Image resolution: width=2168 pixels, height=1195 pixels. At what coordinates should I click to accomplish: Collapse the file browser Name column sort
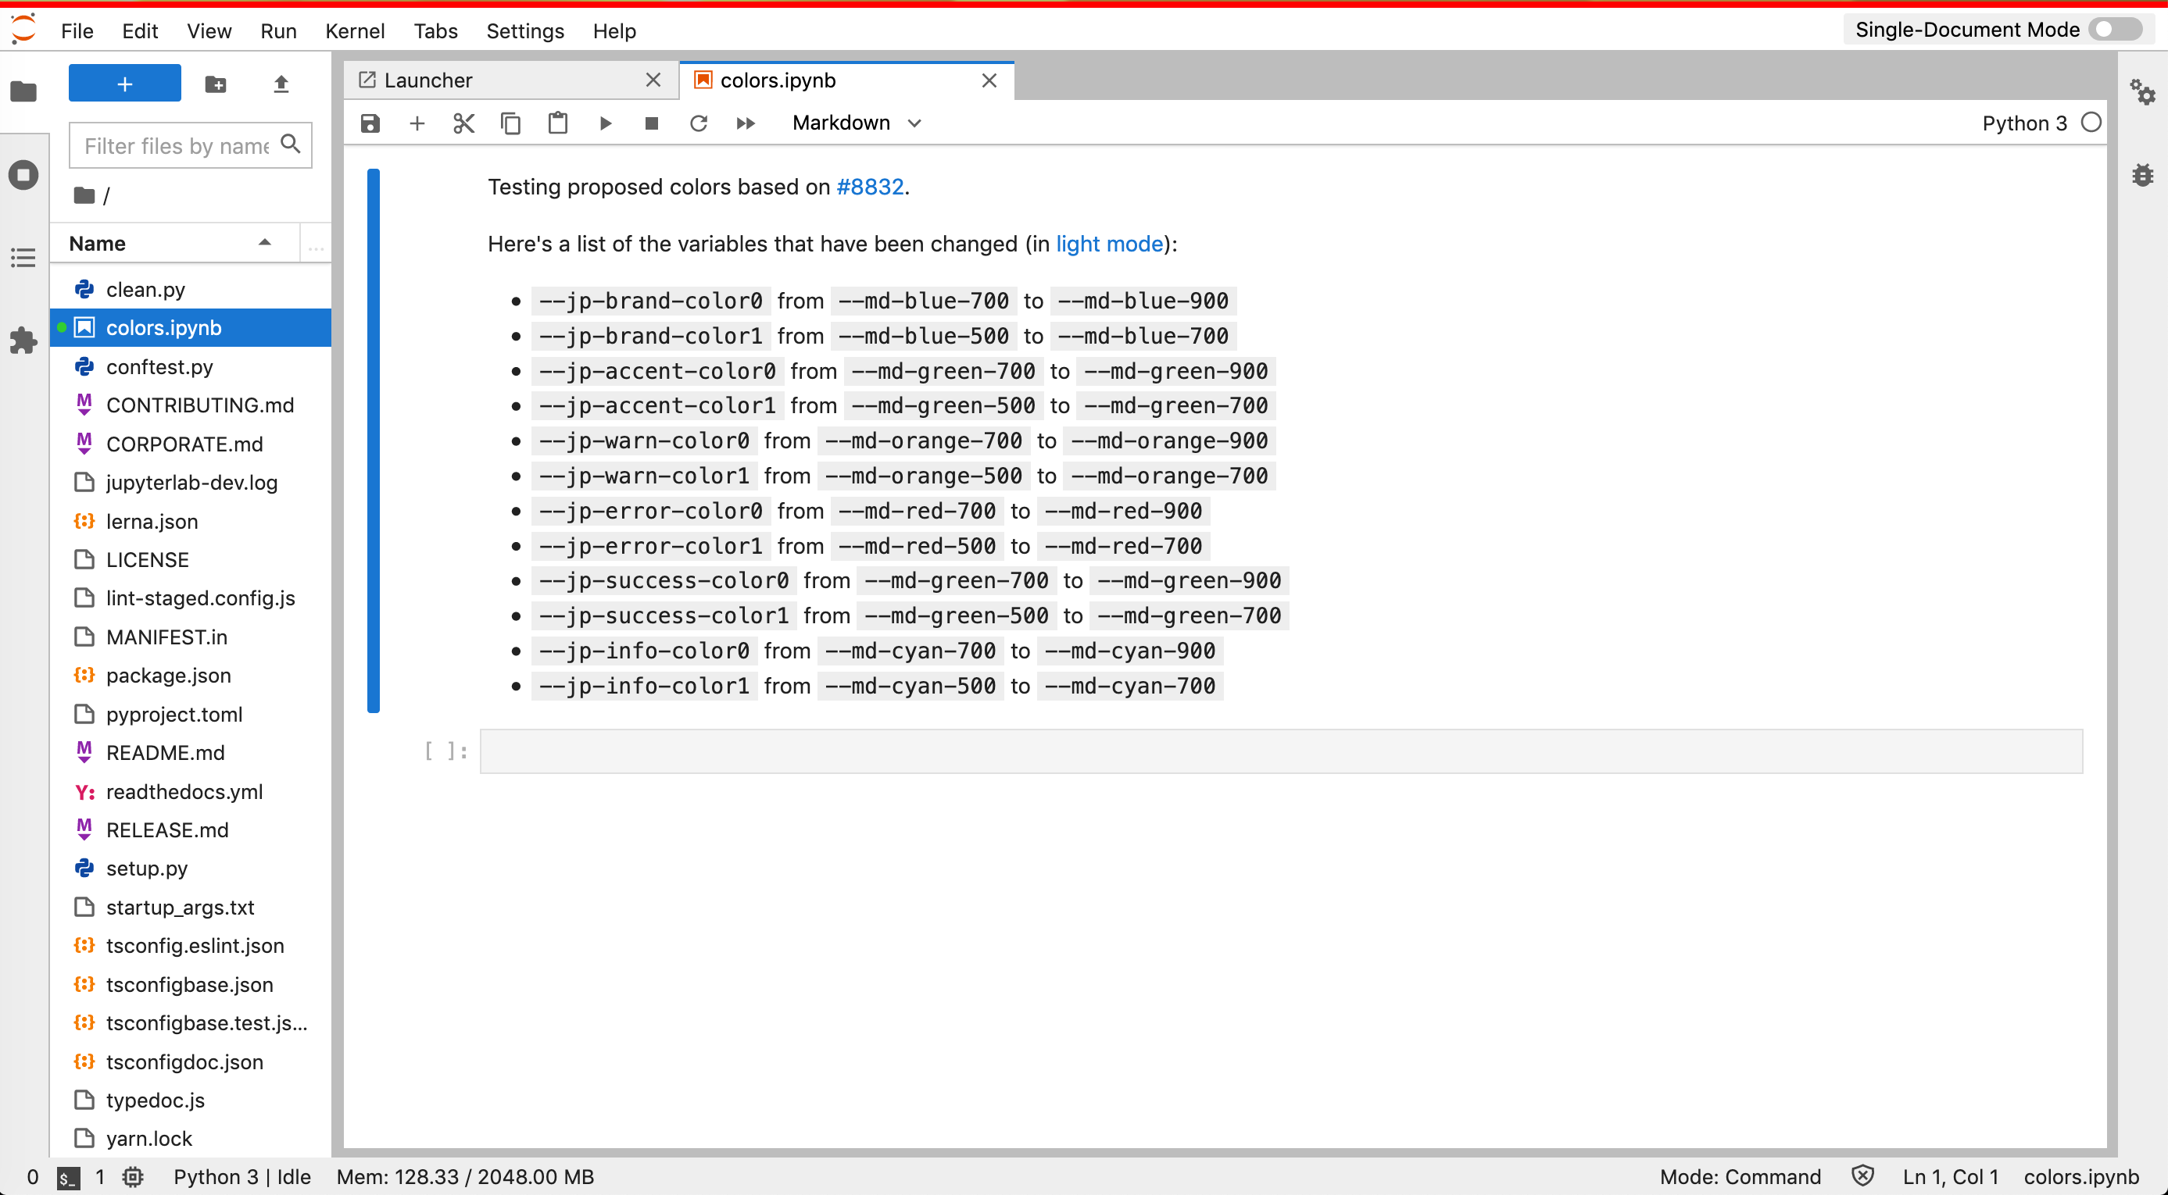[264, 243]
